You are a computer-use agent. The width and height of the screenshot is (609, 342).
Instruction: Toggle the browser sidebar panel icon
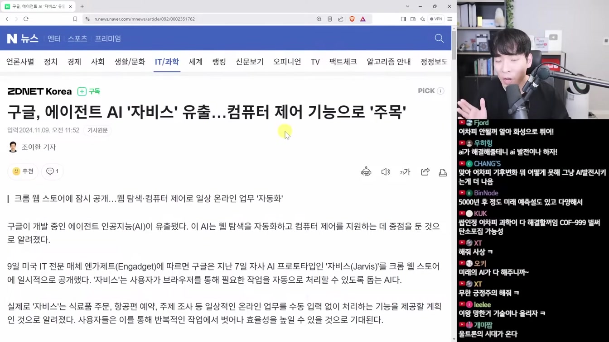pos(403,19)
